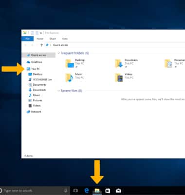Collapse the Recent files section
The image size is (185, 195).
[59, 91]
